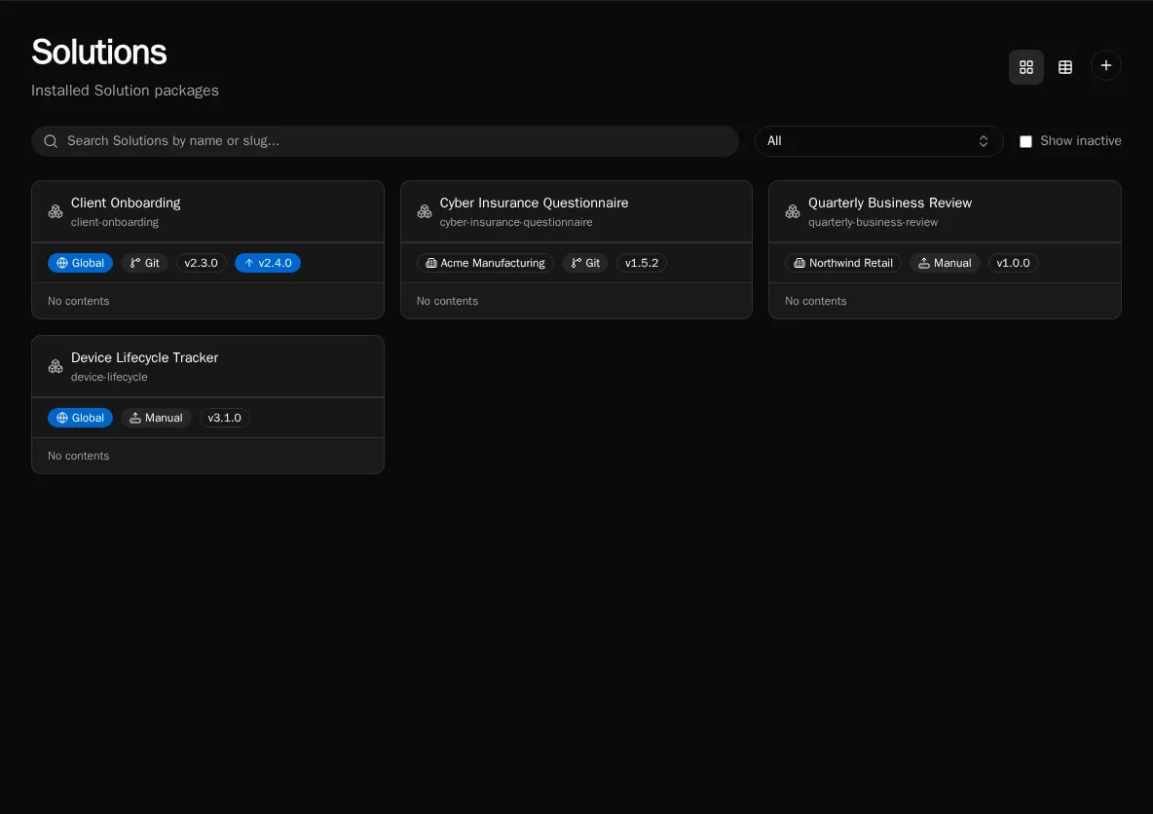Click the v3.1.0 version badge
Screen dimensions: 1153x814
[x=224, y=418]
